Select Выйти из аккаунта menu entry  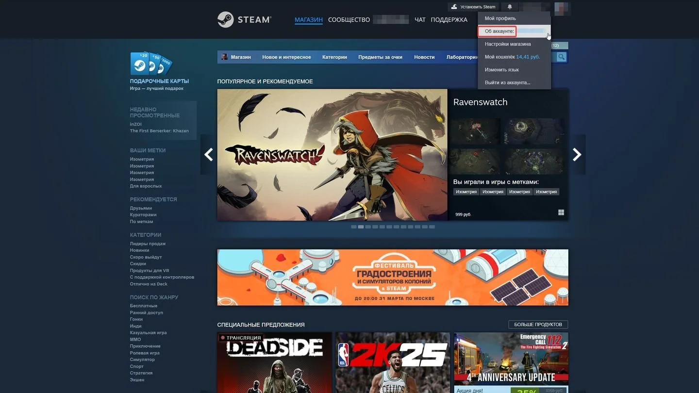coord(514,82)
